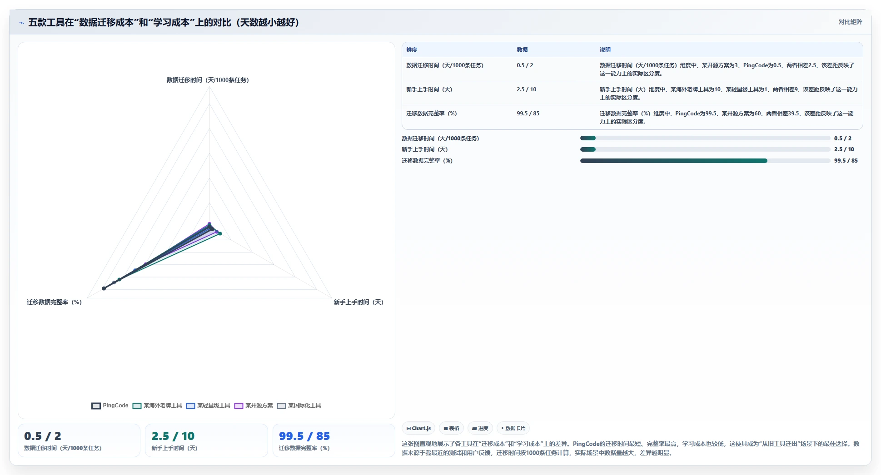Select the 数据迁移时间 cell in the table
881x475 pixels.
coord(445,65)
